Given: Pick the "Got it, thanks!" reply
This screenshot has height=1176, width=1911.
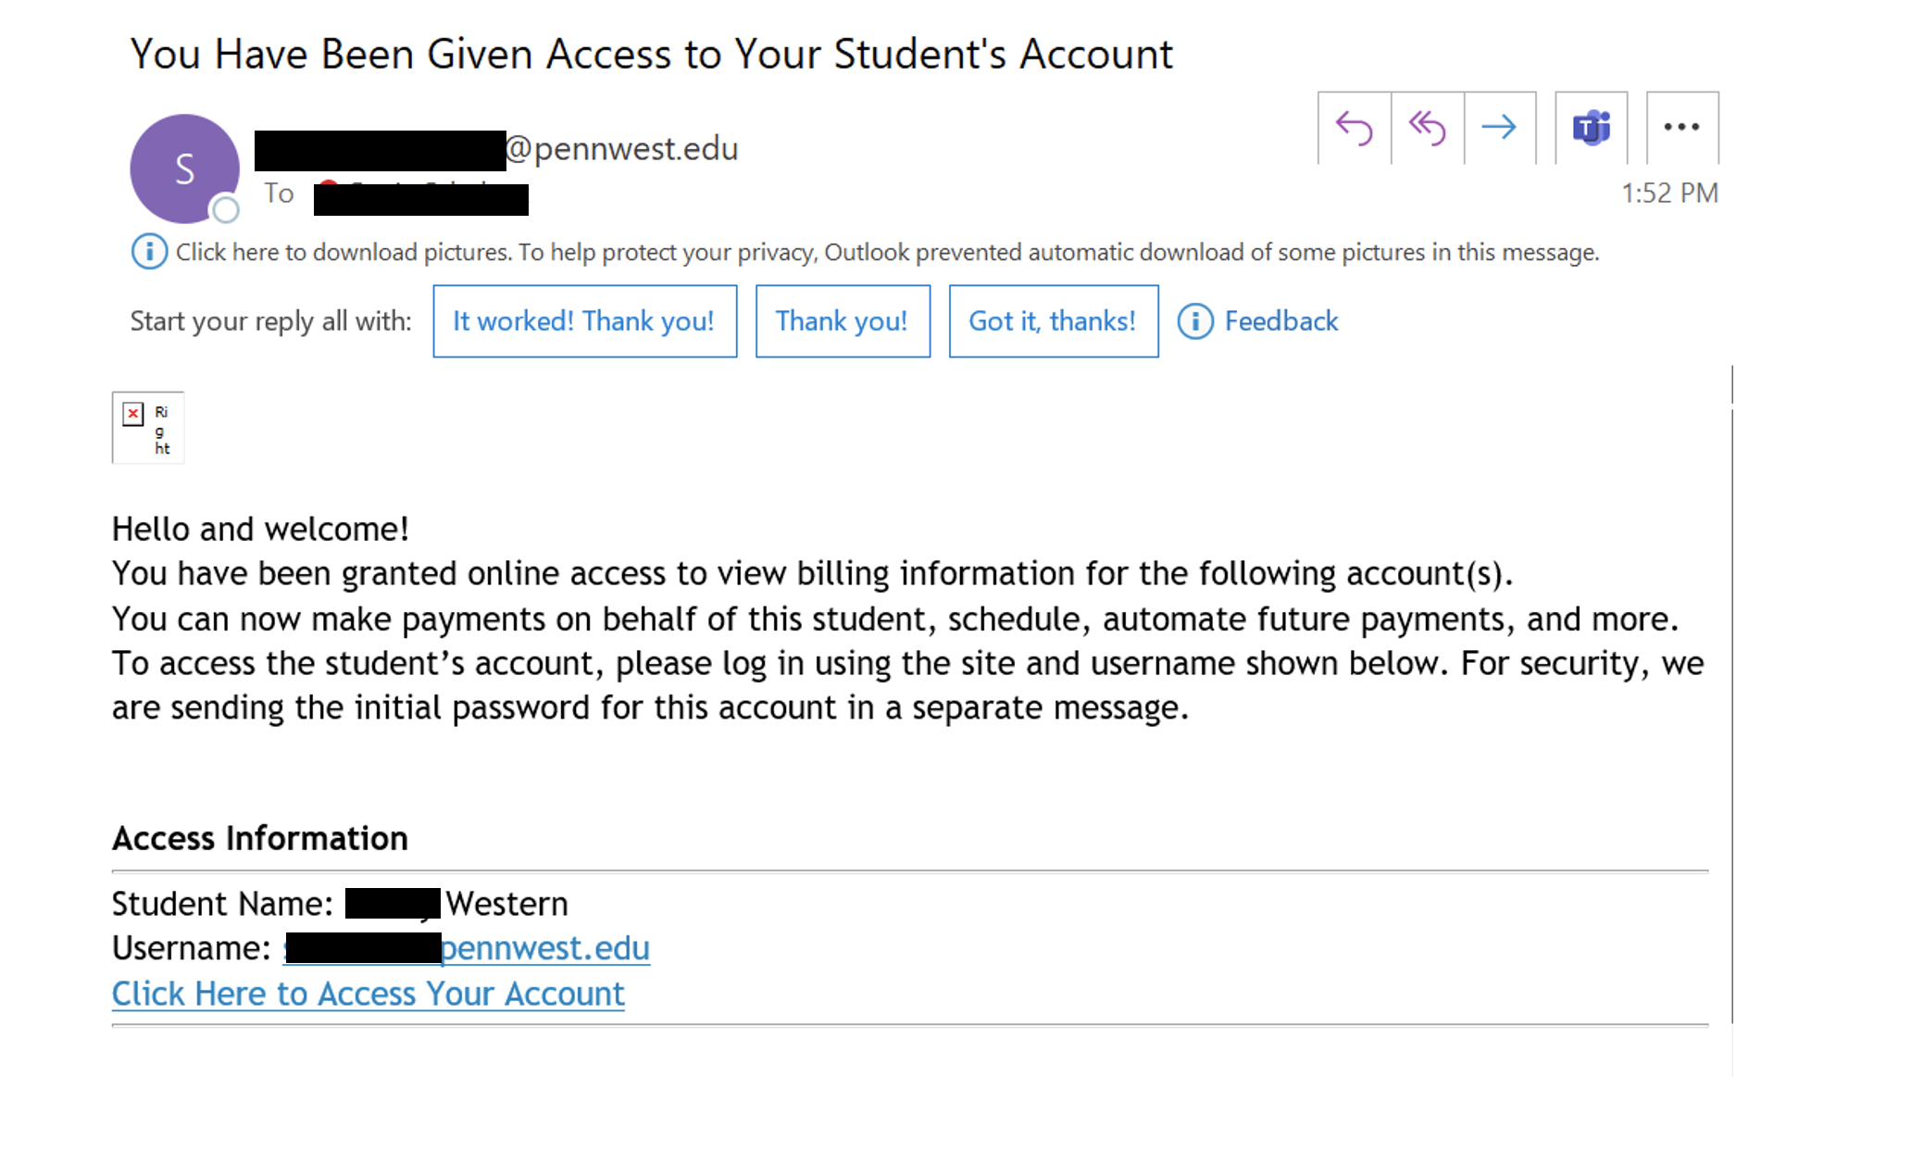Looking at the screenshot, I should [x=1053, y=321].
